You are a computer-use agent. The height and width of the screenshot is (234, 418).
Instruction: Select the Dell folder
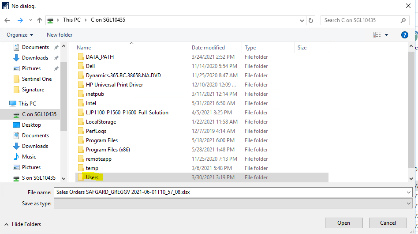pyautogui.click(x=90, y=66)
